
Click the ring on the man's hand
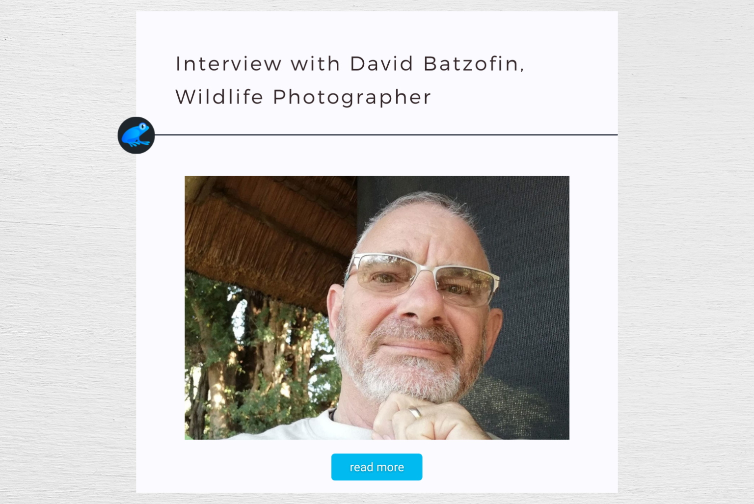tap(415, 412)
